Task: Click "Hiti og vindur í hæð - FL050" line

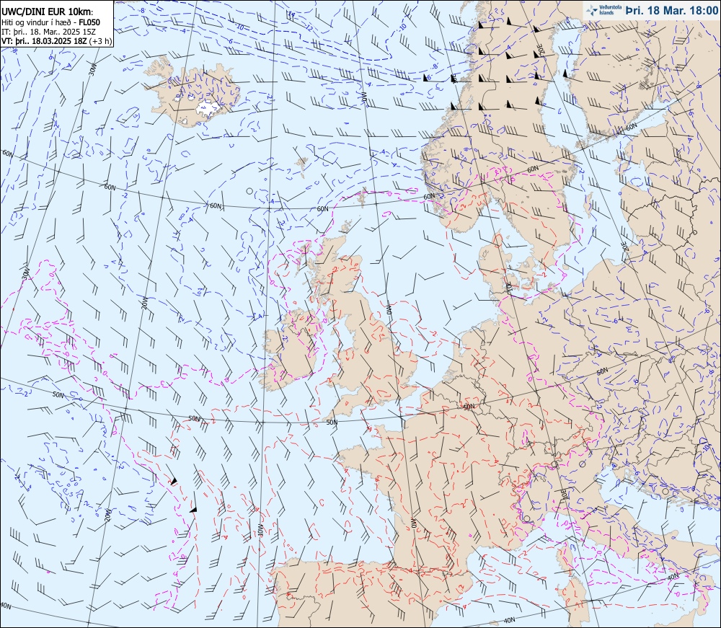Action: coord(50,22)
